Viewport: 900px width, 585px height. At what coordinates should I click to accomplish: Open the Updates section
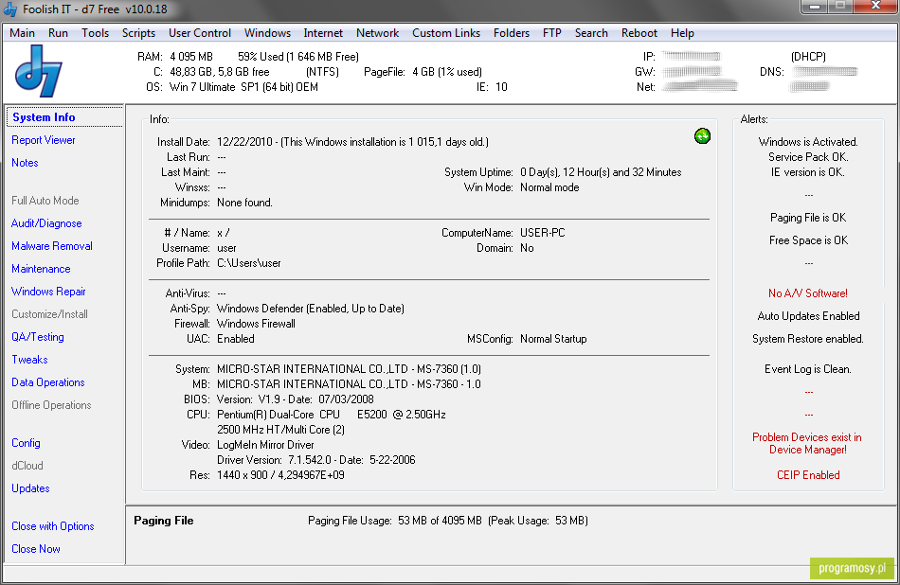tap(30, 488)
